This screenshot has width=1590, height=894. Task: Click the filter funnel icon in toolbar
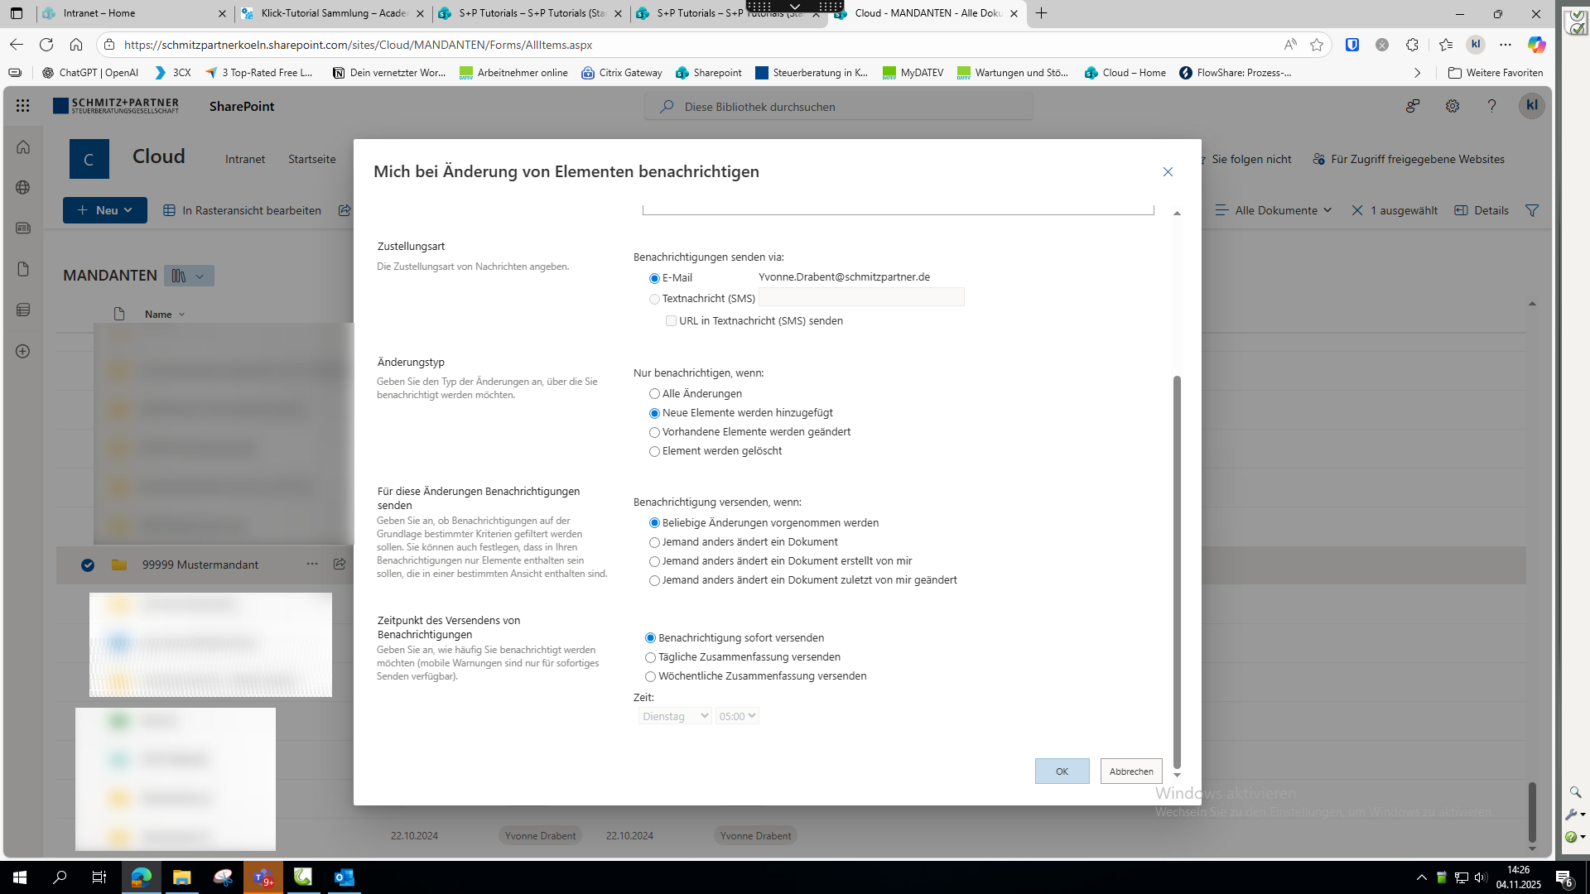point(1531,210)
